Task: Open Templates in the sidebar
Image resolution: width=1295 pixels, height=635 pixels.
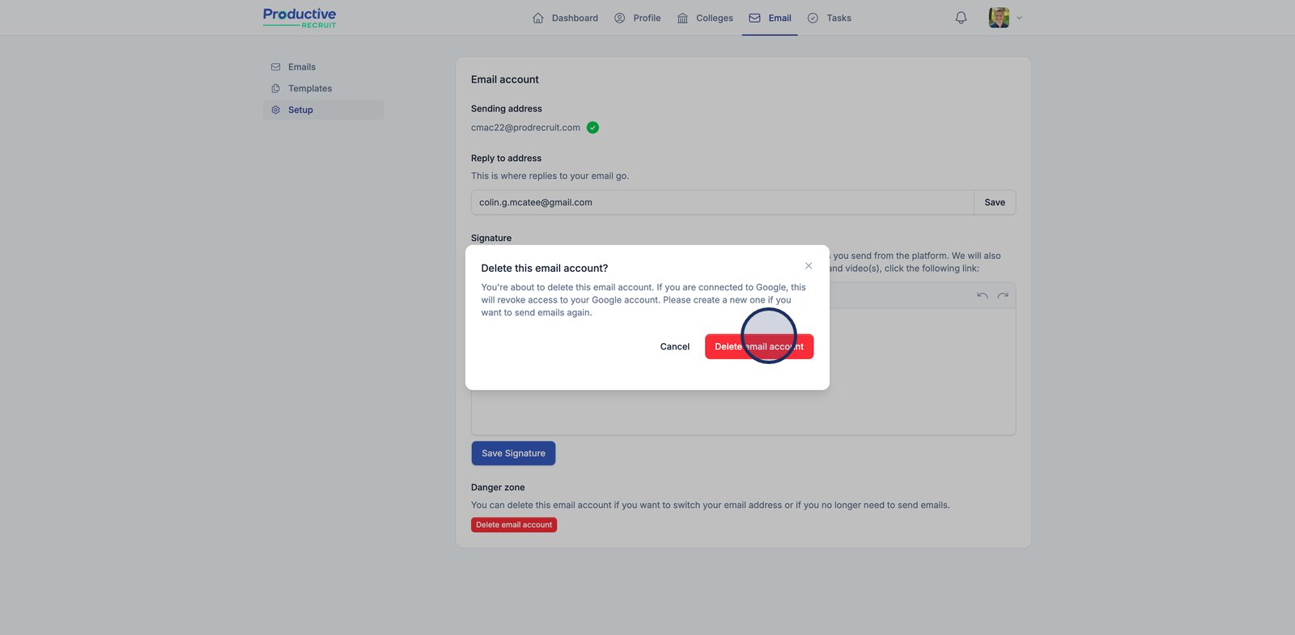Action: point(309,88)
